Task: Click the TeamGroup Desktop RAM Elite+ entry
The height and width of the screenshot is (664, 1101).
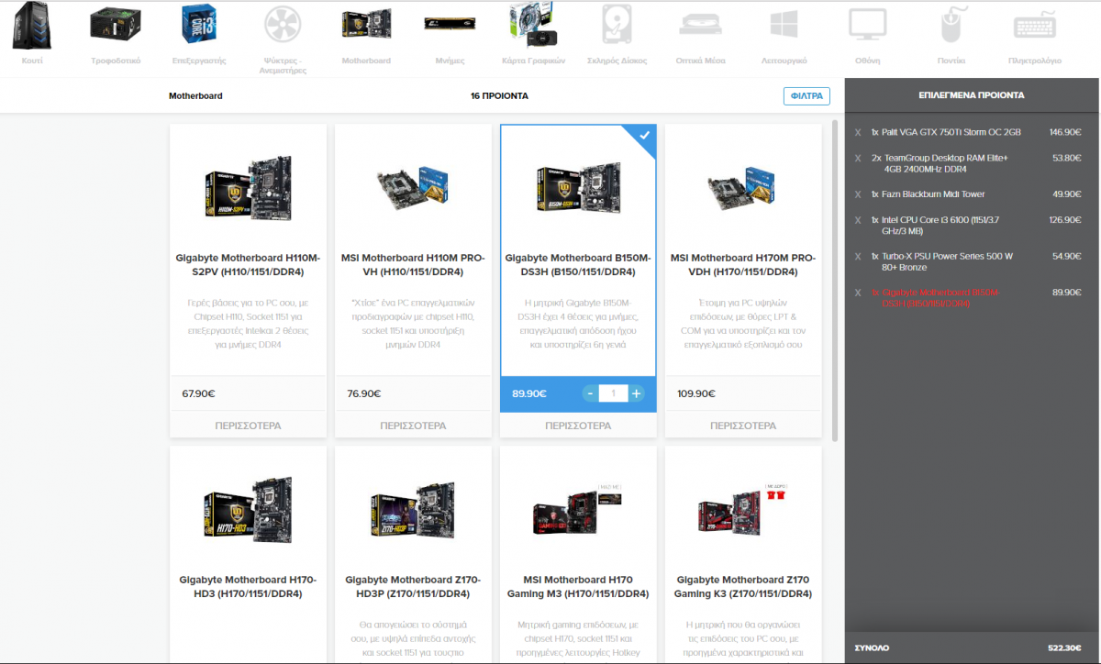Action: coord(940,163)
